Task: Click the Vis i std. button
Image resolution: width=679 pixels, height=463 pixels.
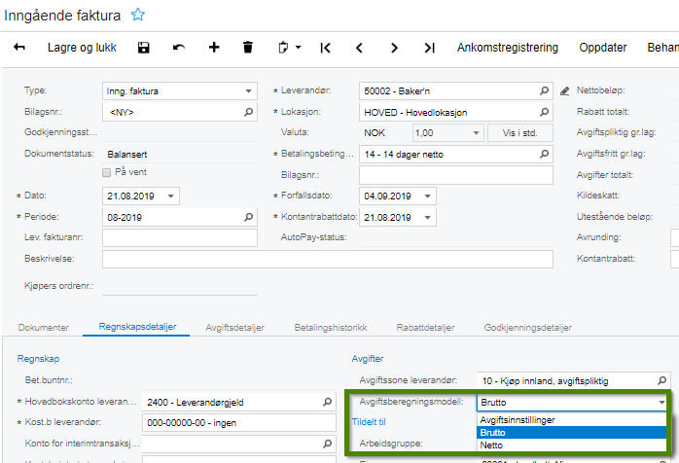Action: click(x=520, y=132)
